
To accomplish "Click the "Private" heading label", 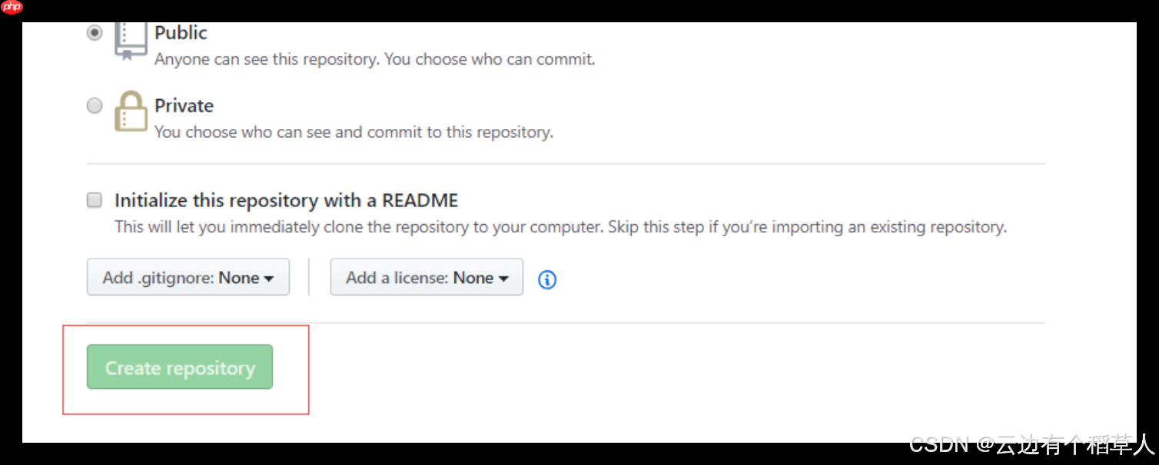I will (184, 106).
